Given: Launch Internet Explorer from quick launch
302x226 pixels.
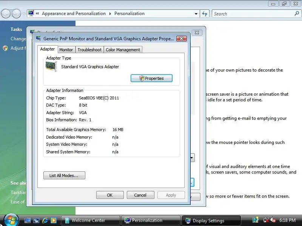Looking at the screenshot, I should 45,220.
